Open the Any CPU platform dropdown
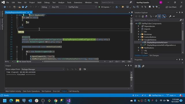185x104 pixels. click(59, 7)
